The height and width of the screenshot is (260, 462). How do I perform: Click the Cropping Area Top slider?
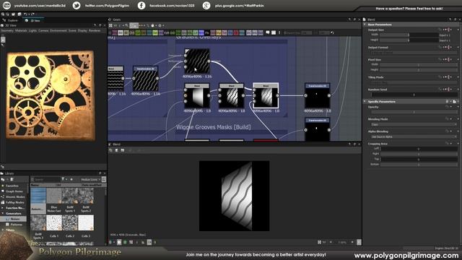419,159
